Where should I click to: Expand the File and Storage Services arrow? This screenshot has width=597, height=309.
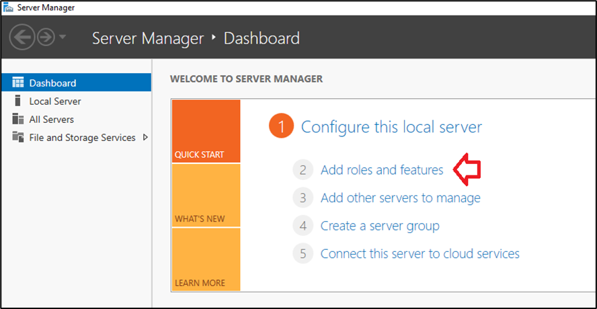click(x=145, y=138)
